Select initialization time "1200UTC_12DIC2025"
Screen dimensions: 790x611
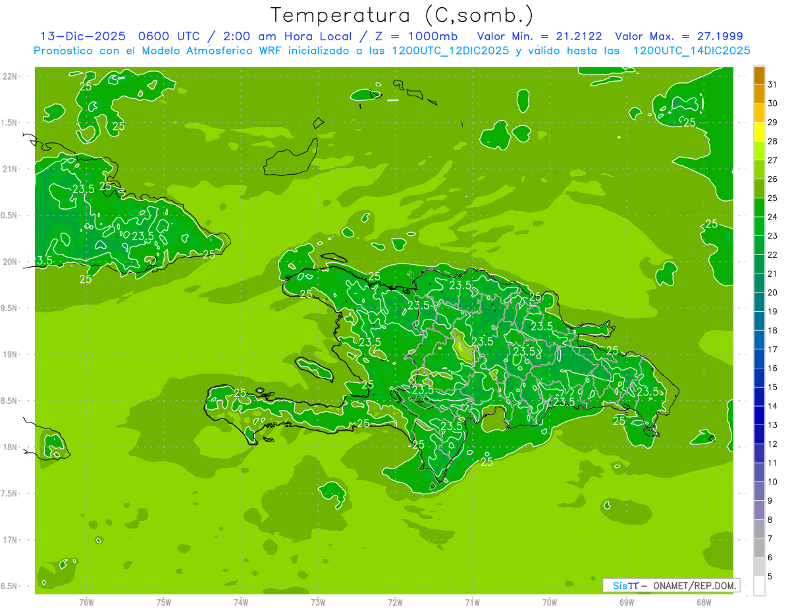[x=449, y=51]
